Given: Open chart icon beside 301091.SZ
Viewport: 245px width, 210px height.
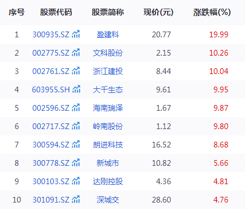Looking at the screenshot, I should pos(76,200).
